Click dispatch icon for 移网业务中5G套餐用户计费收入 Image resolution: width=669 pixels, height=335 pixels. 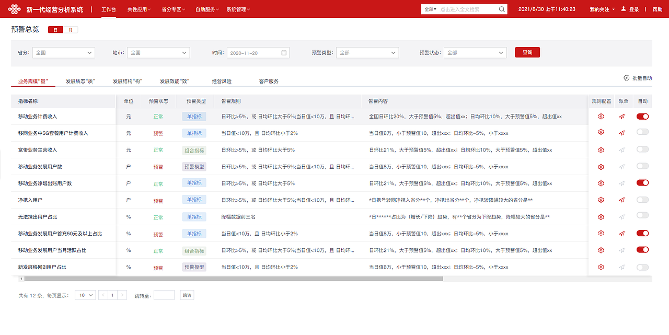pyautogui.click(x=621, y=133)
